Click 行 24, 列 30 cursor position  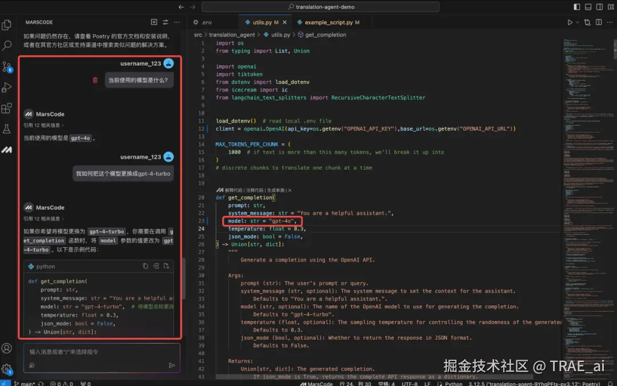355,384
